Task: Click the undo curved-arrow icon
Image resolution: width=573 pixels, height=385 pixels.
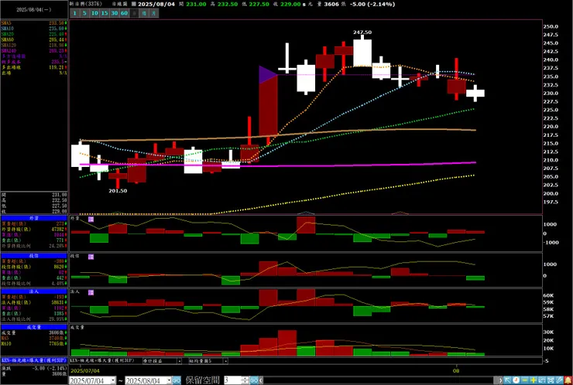Action: (542, 380)
